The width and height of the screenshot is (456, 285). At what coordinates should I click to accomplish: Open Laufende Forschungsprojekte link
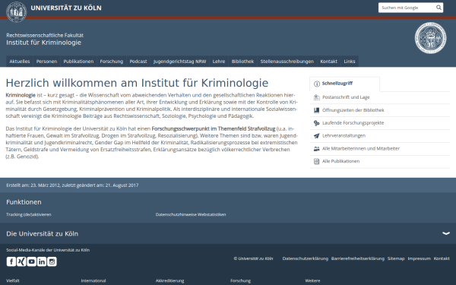click(x=353, y=123)
